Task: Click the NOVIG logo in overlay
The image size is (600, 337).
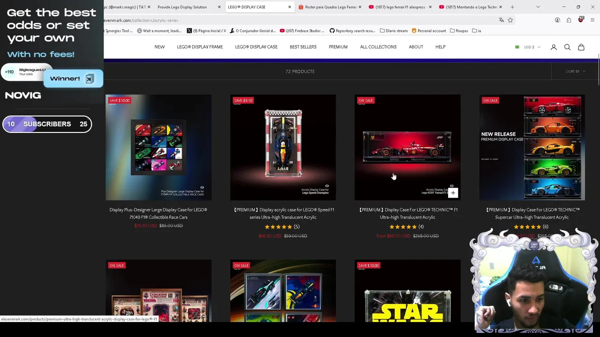Action: coord(23,95)
